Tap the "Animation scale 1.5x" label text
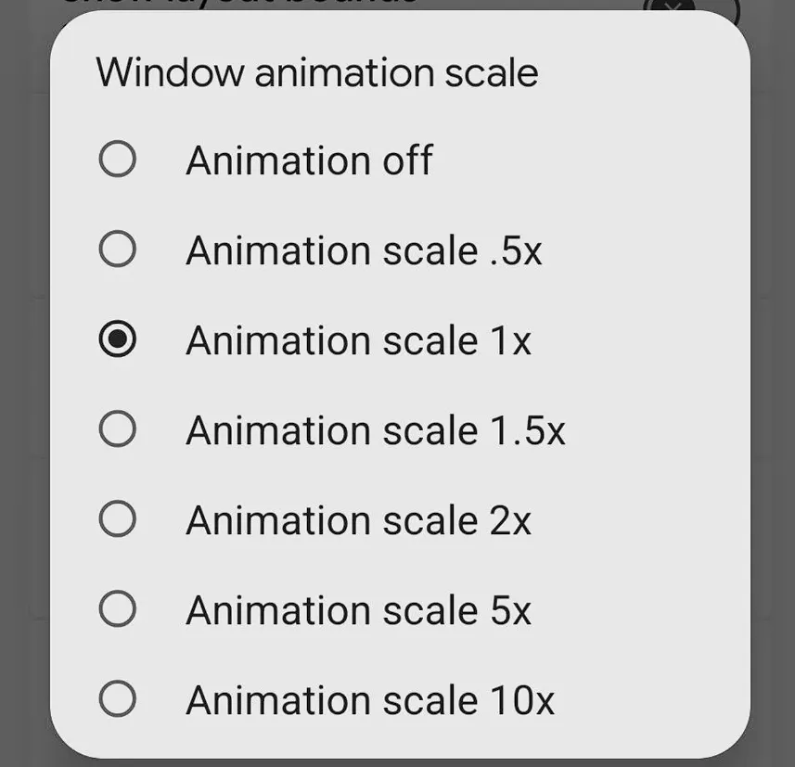Image resolution: width=795 pixels, height=767 pixels. [376, 430]
